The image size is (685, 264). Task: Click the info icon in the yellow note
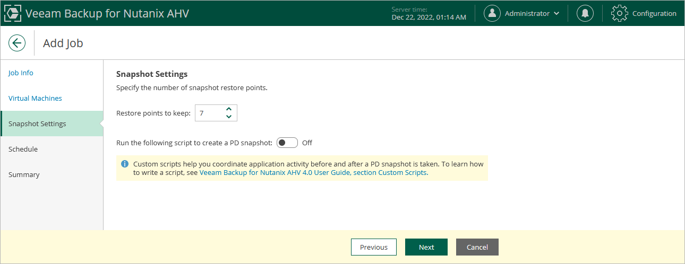tap(125, 164)
